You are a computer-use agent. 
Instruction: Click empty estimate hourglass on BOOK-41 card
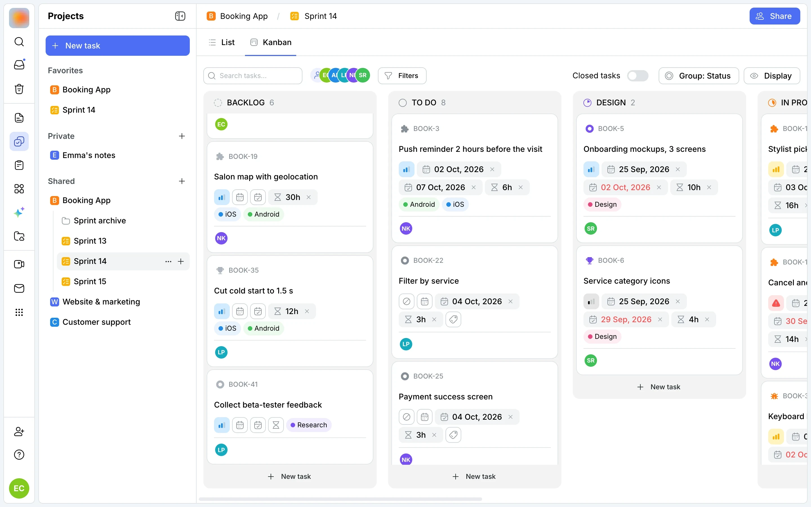tap(276, 425)
